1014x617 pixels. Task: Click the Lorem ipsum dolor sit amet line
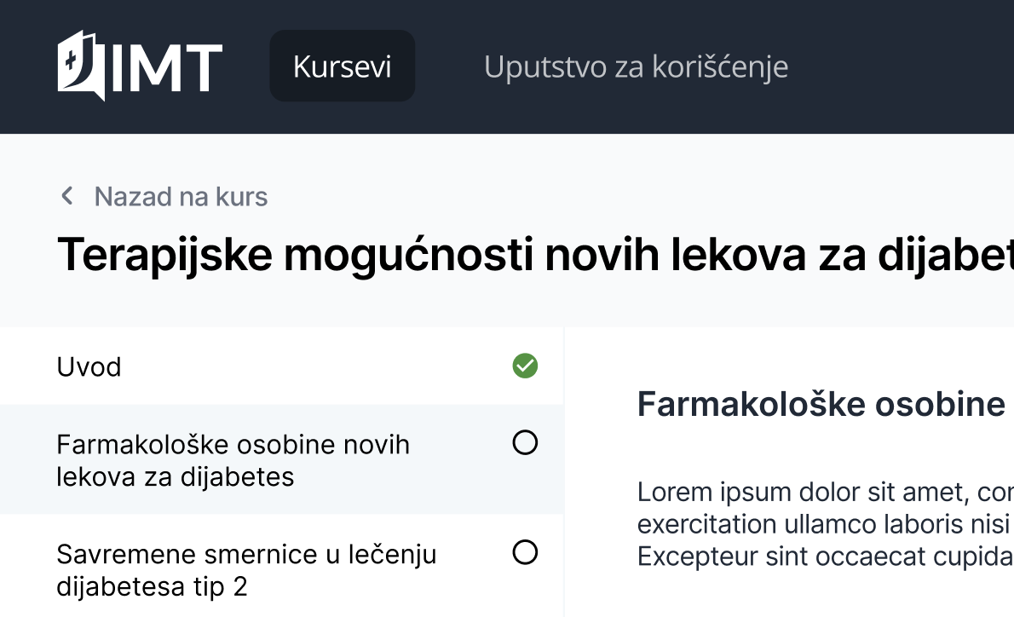825,492
